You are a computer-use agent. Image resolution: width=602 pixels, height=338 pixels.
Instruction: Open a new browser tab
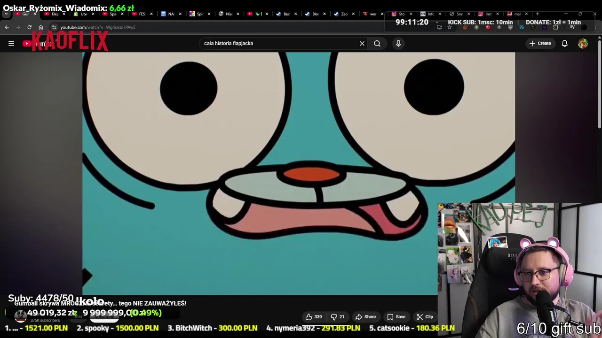tap(538, 14)
